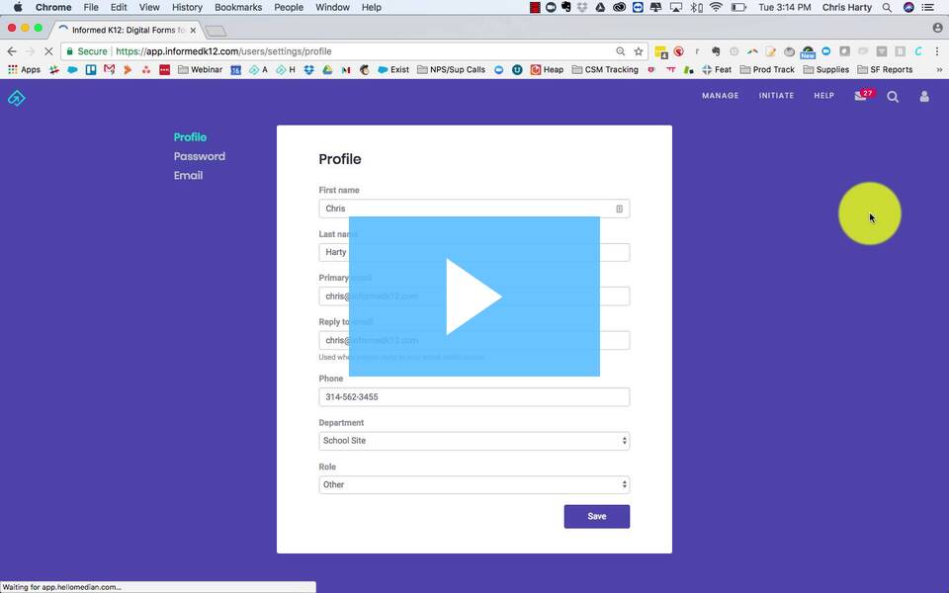Expand the Department dropdown

tap(474, 441)
